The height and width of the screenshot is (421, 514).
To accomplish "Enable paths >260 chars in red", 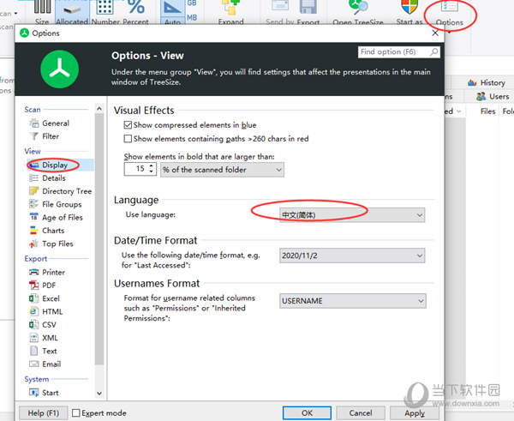I will click(x=128, y=139).
